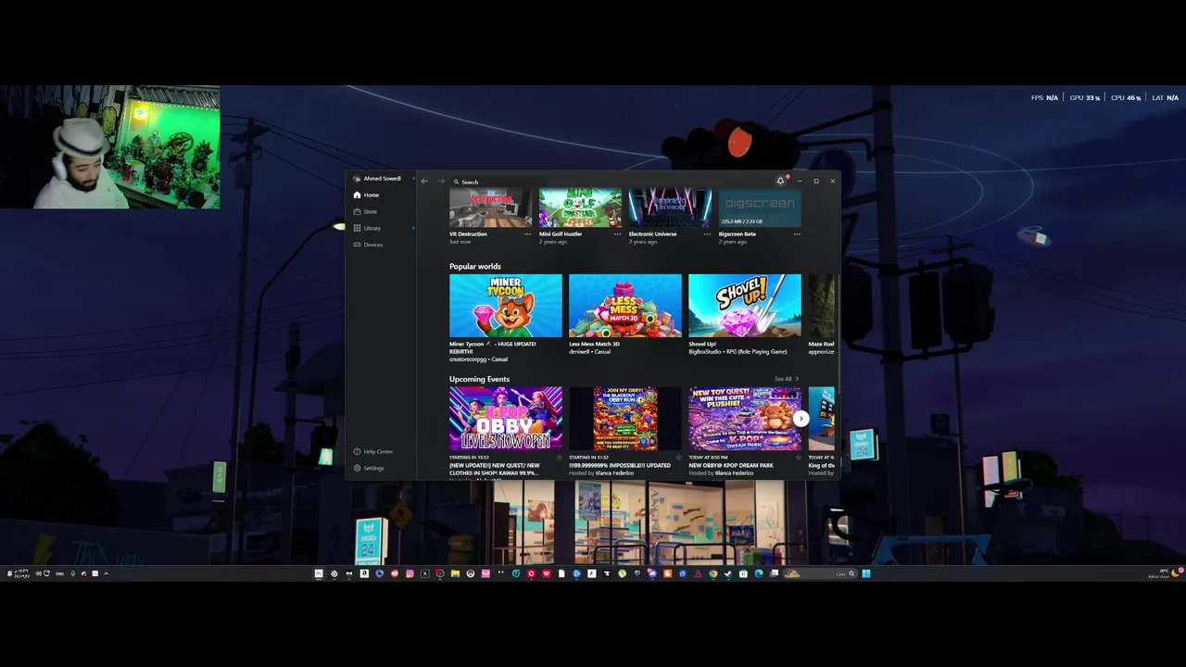Open the New Toy Quest plushie event image
Viewport: 1186px width, 667px height.
pos(745,419)
